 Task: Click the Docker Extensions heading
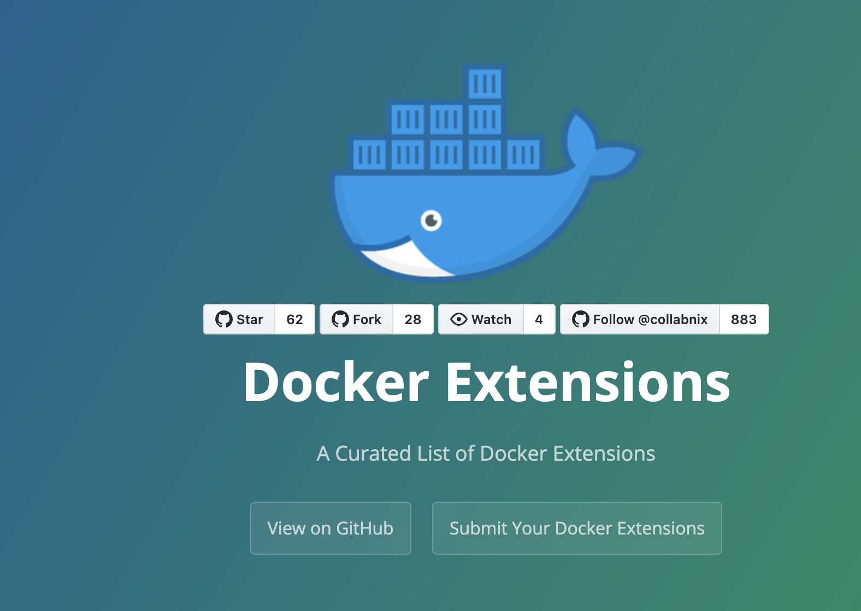tap(487, 382)
